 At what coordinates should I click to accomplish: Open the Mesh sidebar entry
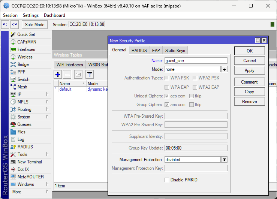pos(30,87)
